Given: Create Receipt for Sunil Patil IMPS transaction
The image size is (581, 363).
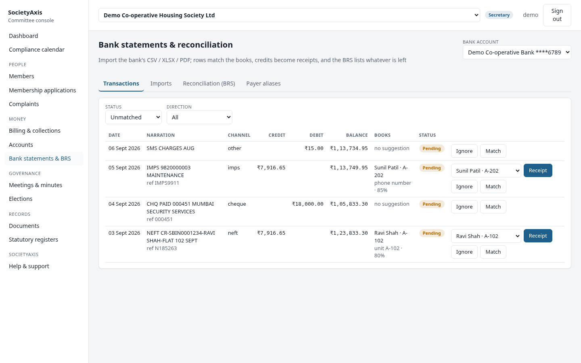Looking at the screenshot, I should [538, 171].
